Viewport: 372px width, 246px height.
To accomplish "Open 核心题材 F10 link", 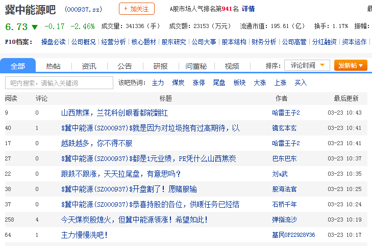I will click(143, 42).
